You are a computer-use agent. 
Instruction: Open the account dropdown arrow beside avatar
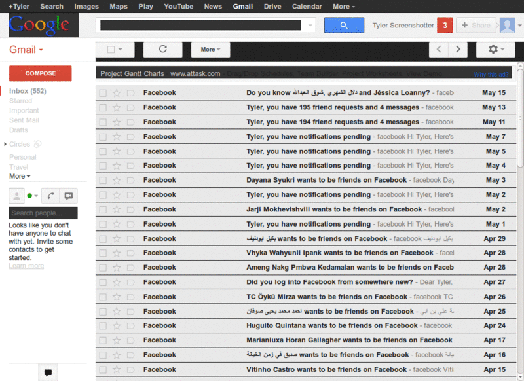(519, 26)
